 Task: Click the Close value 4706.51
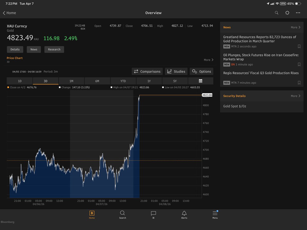(x=147, y=26)
